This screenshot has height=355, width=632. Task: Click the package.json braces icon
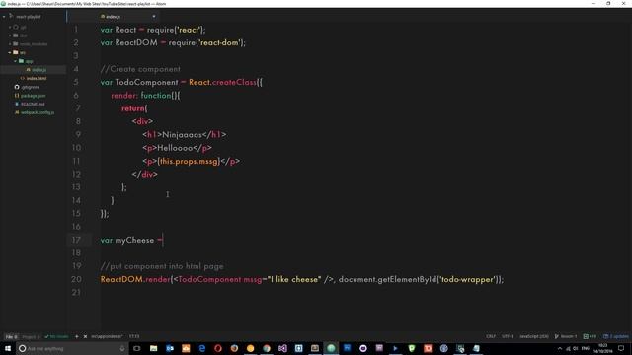[17, 96]
